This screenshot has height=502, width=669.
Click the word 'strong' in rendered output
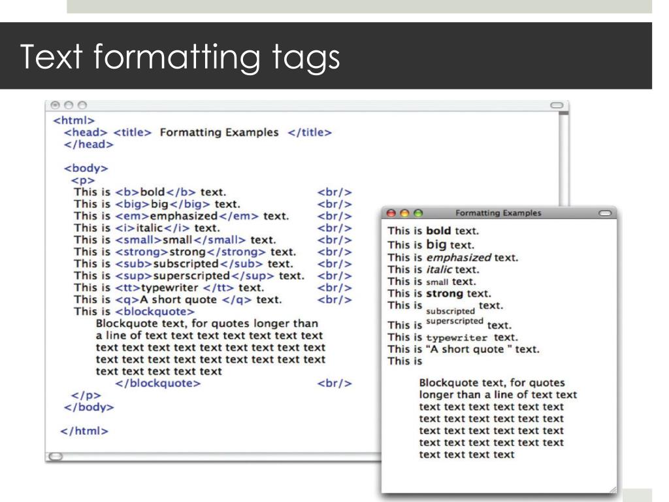pos(444,293)
